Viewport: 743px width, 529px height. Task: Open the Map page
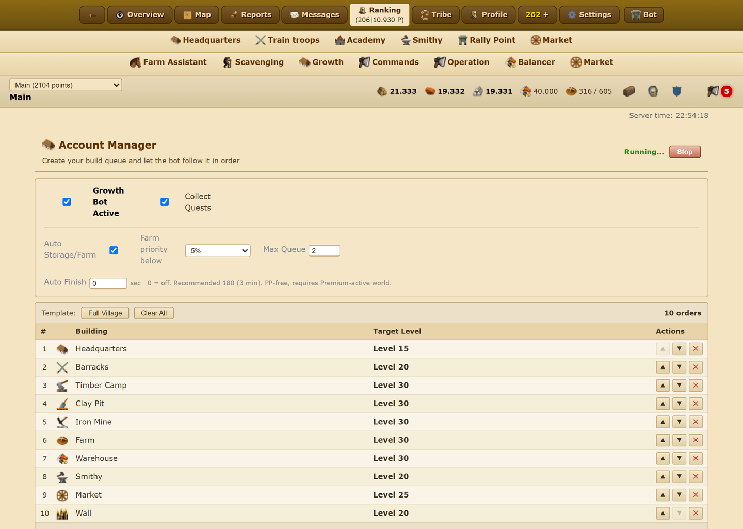(x=197, y=14)
